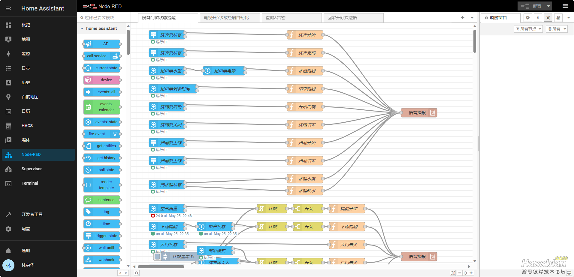Focus the 过滤已安装模块 palette filter field
Viewport: 574px width, 277px height.
pos(104,18)
